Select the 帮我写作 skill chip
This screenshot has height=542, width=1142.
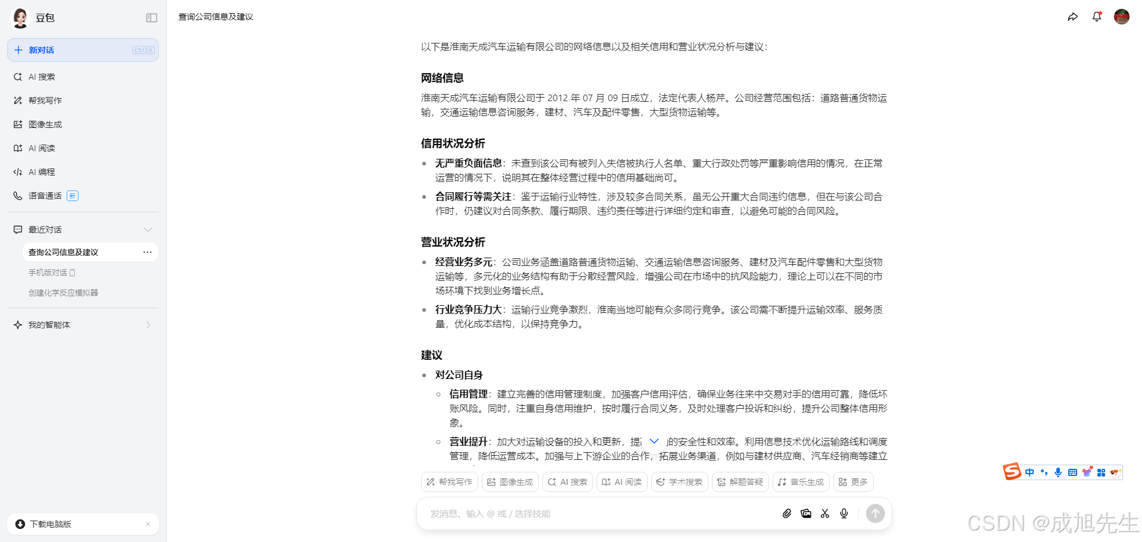450,482
